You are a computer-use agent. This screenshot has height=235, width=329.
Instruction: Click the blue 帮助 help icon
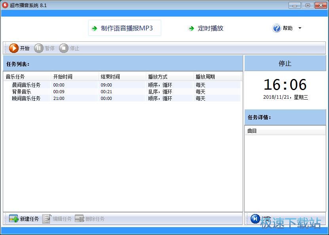tap(277, 28)
